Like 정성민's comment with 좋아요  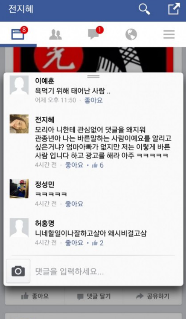coord(74,204)
